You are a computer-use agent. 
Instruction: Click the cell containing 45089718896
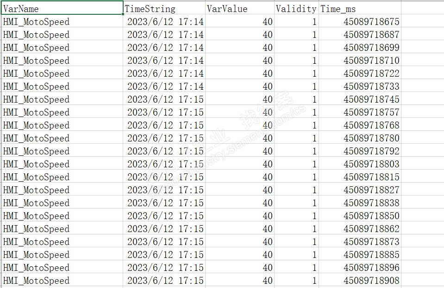click(360, 267)
